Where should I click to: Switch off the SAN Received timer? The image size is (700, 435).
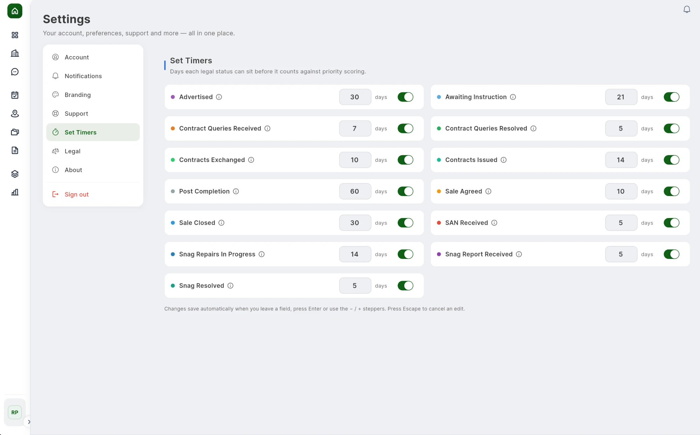tap(671, 223)
